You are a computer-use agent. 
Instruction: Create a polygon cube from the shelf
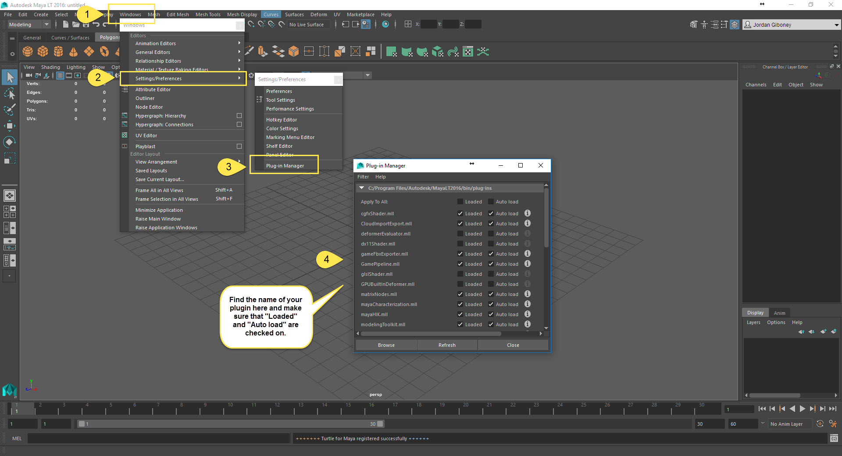click(43, 51)
